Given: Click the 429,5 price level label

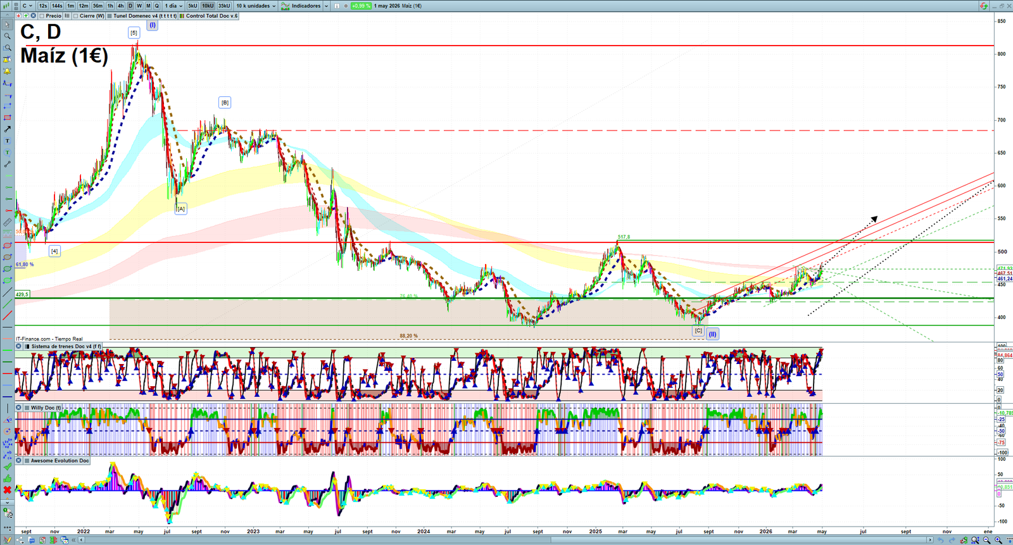Looking at the screenshot, I should 22,294.
